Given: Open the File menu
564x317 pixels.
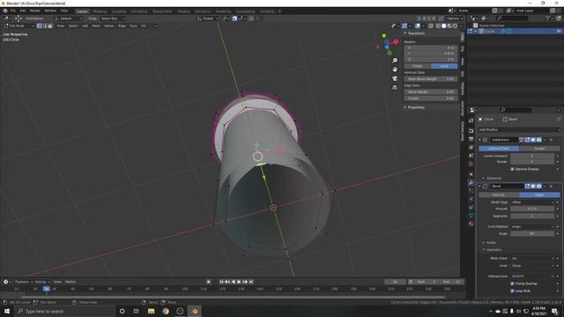Looking at the screenshot, I should (13, 11).
